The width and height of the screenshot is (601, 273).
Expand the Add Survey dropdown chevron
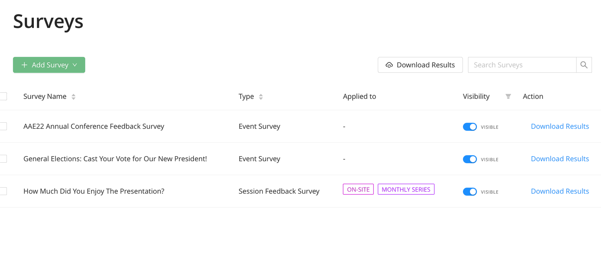coord(75,65)
